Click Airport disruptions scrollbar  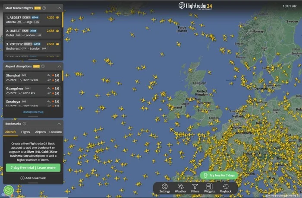[63, 76]
